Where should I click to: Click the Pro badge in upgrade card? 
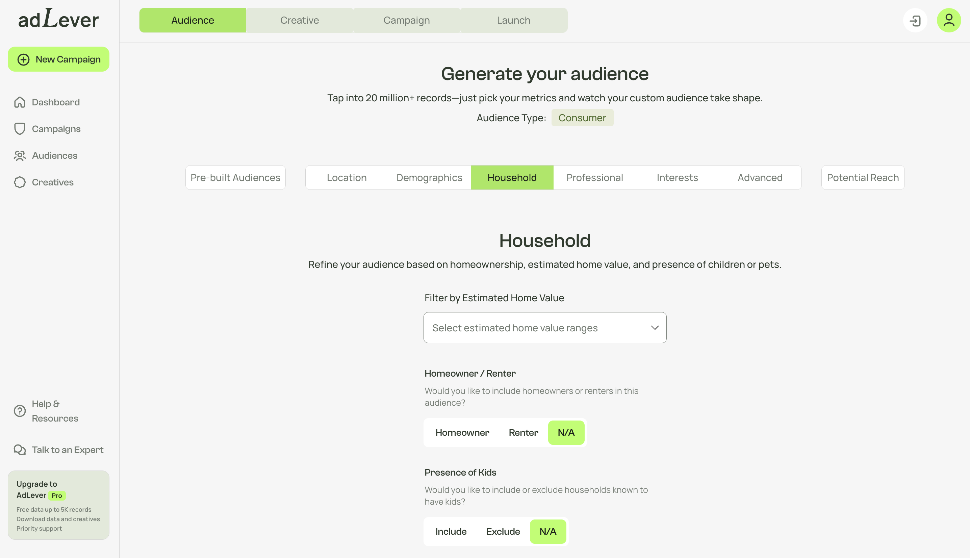(x=57, y=496)
